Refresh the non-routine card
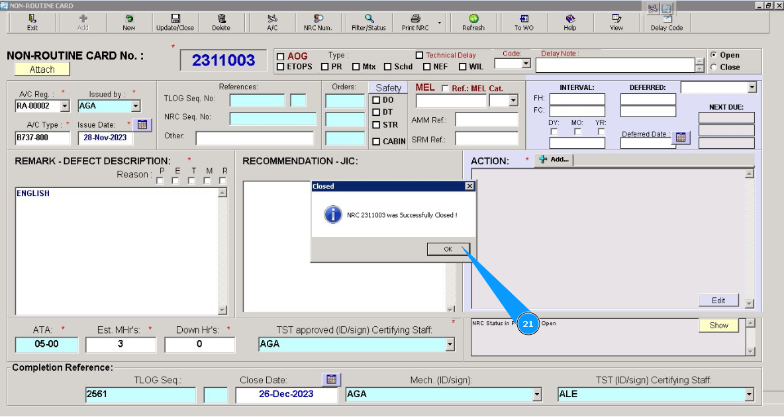Image resolution: width=784 pixels, height=417 pixels. point(473,23)
